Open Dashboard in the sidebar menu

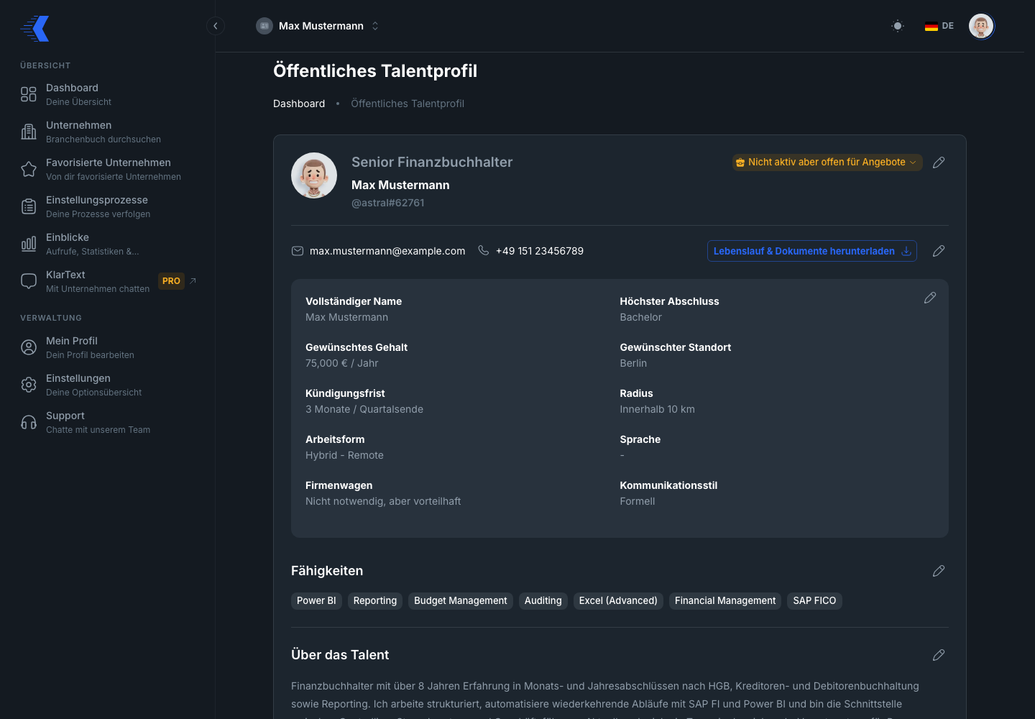pyautogui.click(x=108, y=94)
